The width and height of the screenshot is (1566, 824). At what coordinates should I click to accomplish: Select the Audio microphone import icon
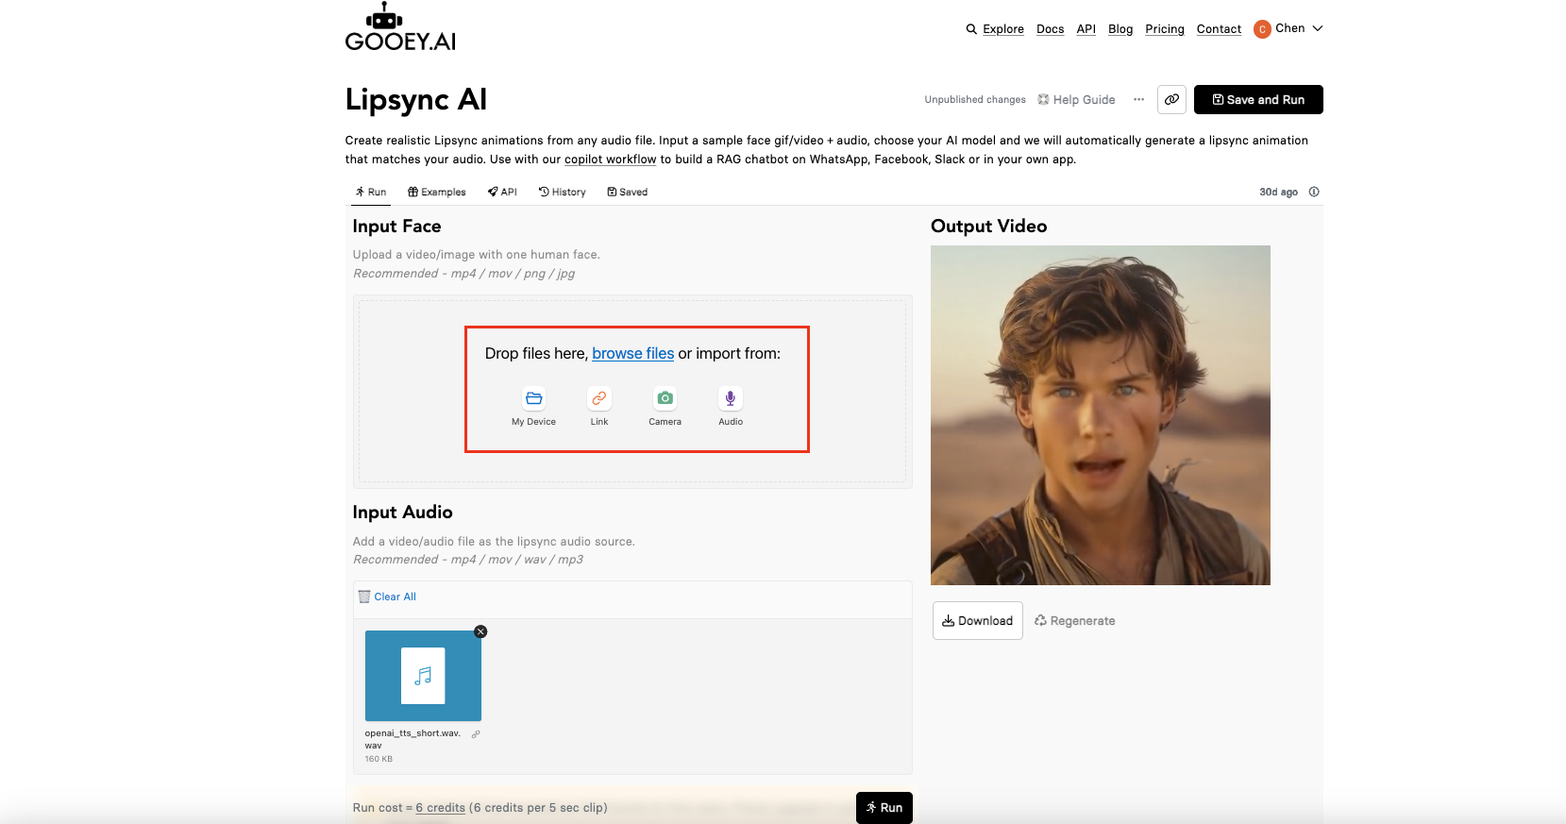point(730,398)
